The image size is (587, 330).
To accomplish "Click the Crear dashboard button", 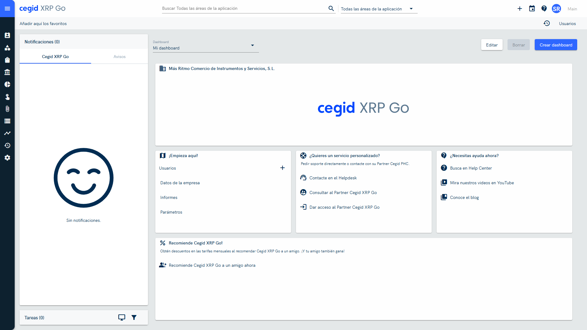I will click(556, 45).
